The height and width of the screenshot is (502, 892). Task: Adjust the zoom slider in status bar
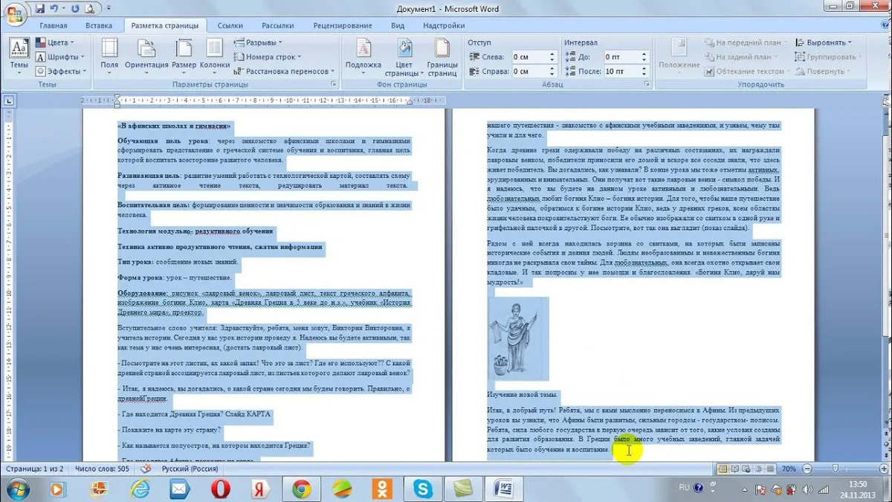pos(836,469)
